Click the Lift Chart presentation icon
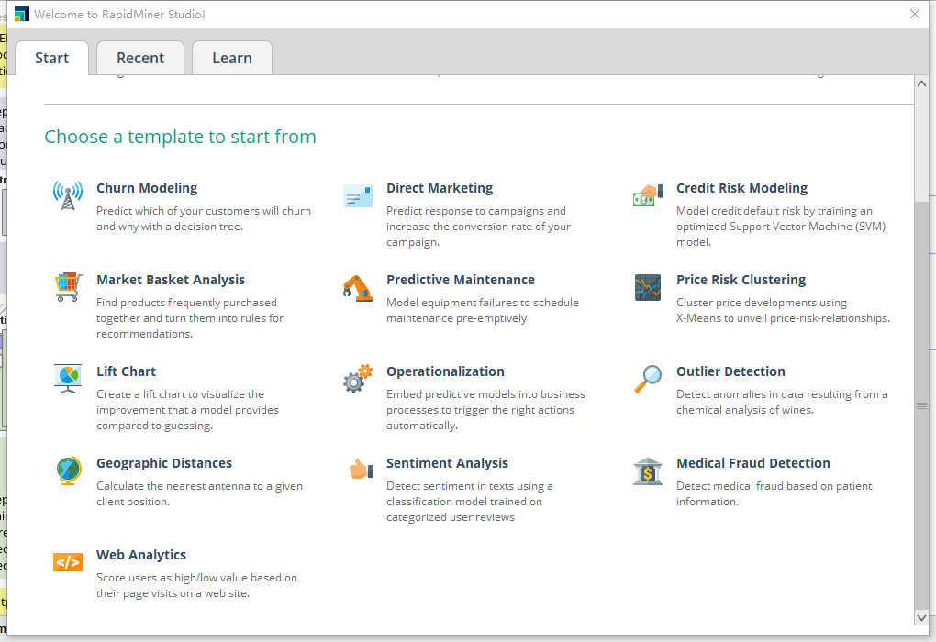Viewport: 936px width, 642px height. pos(68,379)
